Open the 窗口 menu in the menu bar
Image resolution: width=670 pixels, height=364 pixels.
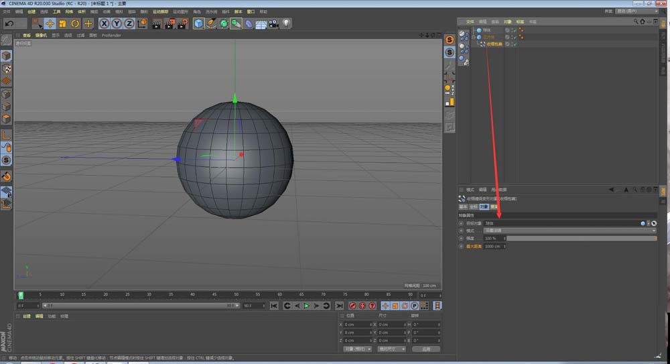tap(251, 11)
